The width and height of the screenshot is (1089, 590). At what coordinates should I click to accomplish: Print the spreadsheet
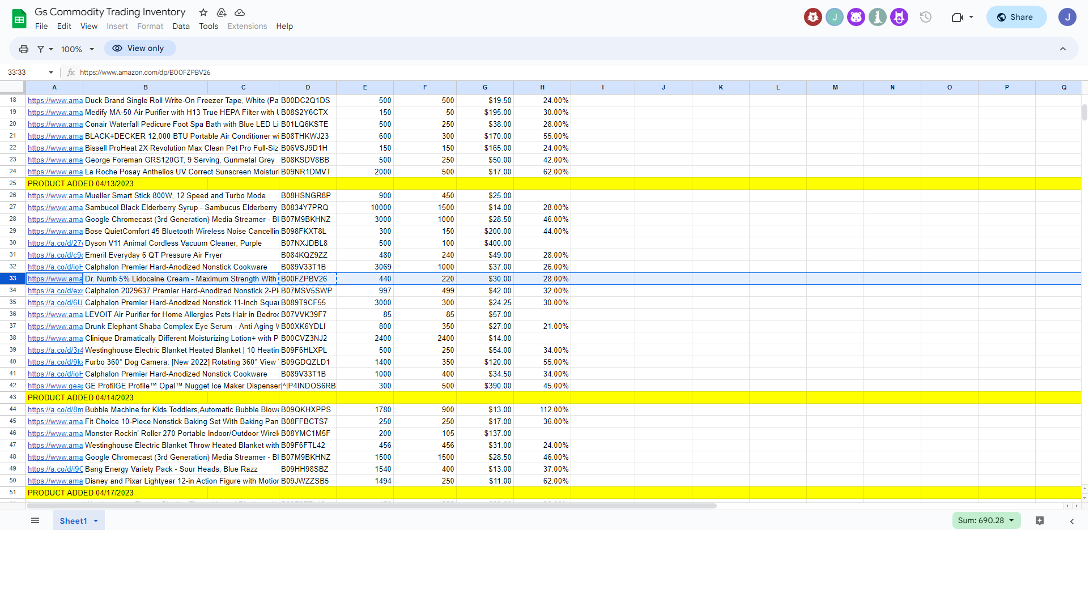[x=24, y=49]
